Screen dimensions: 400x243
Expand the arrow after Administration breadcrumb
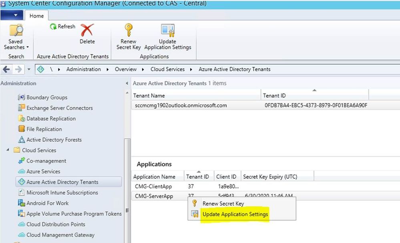pyautogui.click(x=108, y=69)
